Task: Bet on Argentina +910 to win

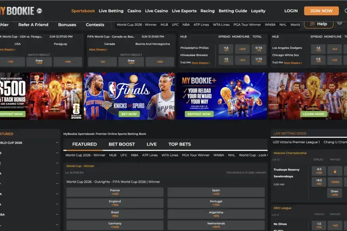Action: click(x=216, y=214)
